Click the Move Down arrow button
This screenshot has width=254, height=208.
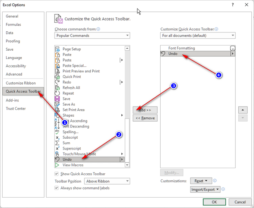243,118
